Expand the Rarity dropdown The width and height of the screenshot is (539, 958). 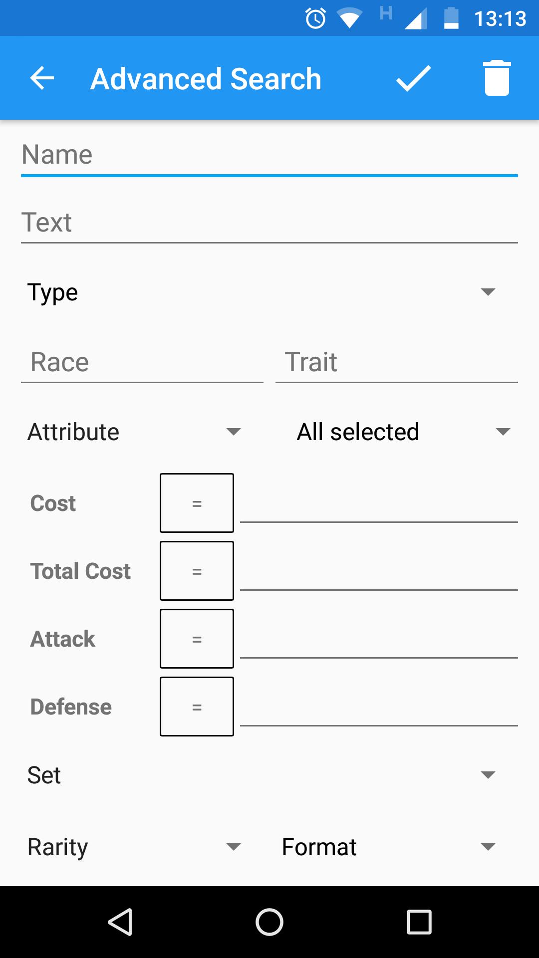pos(136,847)
